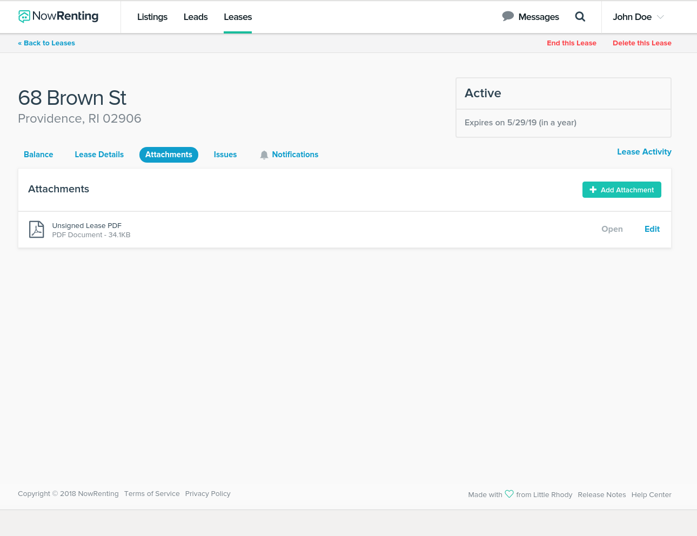Click PDF Document - 34.1KB description
Image resolution: width=697 pixels, height=536 pixels.
[x=91, y=235]
